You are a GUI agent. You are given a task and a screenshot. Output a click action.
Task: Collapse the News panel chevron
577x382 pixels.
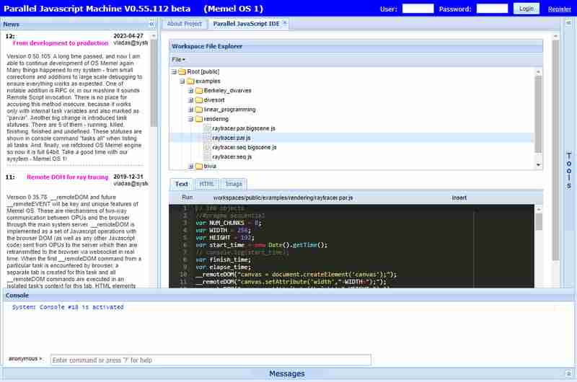point(151,25)
